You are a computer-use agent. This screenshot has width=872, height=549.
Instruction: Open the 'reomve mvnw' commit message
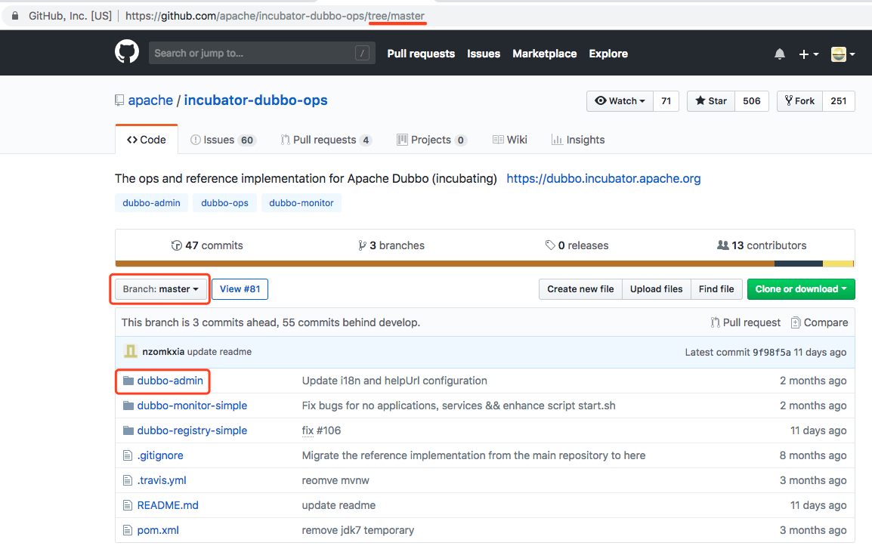(x=336, y=480)
